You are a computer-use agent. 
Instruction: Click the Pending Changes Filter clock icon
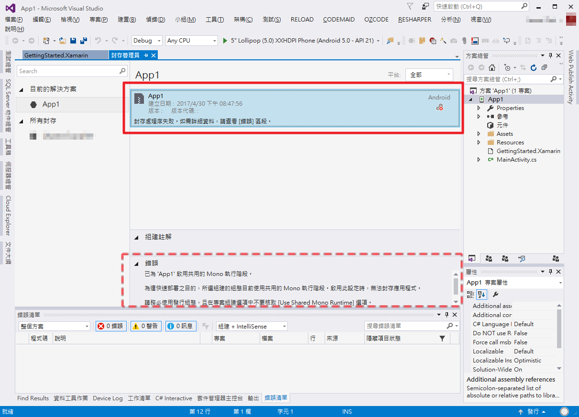click(x=507, y=67)
